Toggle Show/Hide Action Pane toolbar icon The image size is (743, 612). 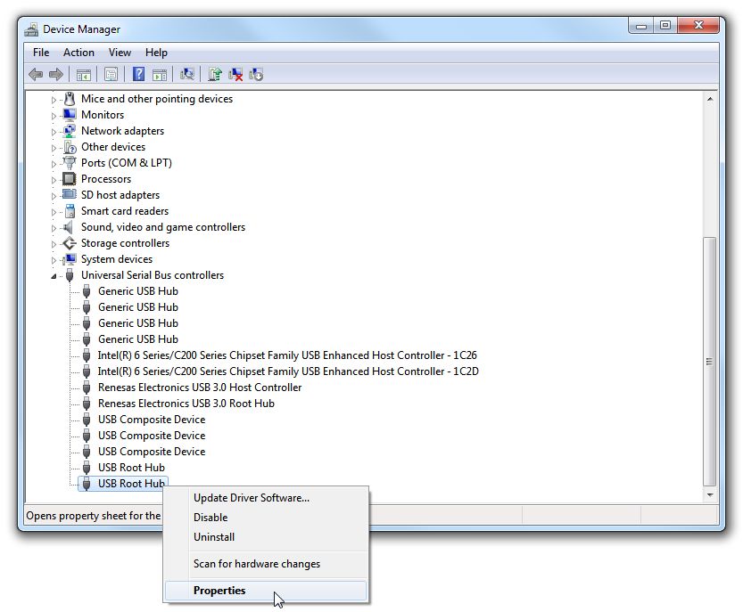click(160, 75)
